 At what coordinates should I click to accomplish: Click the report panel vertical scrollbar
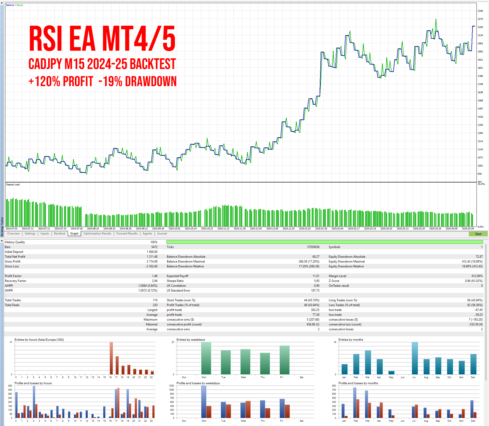coord(486,312)
